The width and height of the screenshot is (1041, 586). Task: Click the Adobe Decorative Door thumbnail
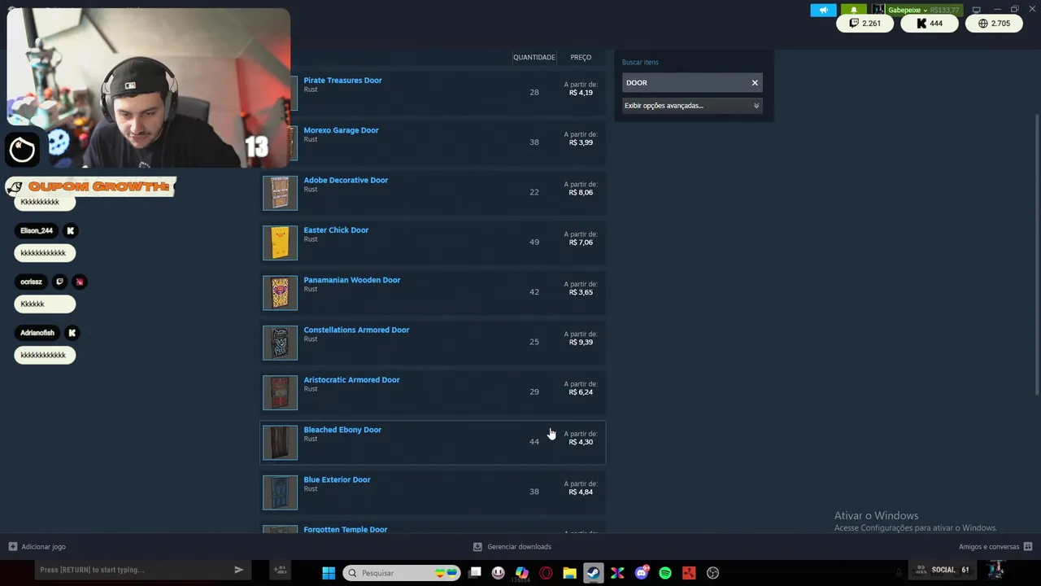[x=280, y=193]
